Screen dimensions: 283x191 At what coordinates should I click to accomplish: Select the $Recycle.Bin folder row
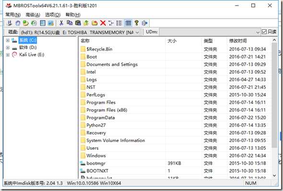coord(175,49)
